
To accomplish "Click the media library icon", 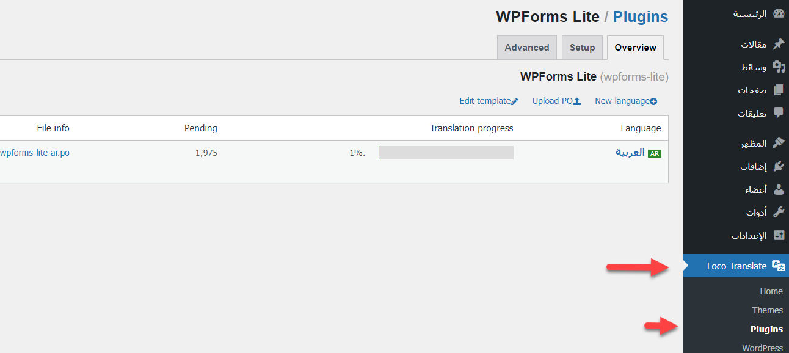I will [778, 67].
